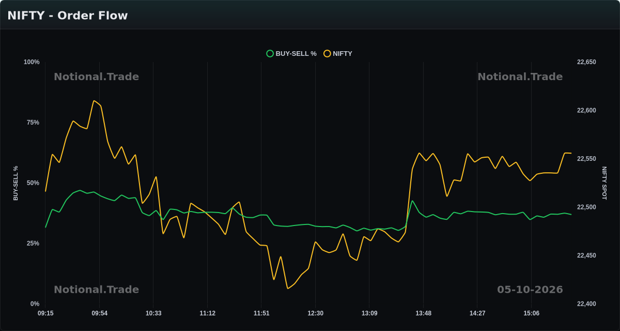Click the 22,600 price axis label
This screenshot has width=620, height=331.
(x=586, y=111)
